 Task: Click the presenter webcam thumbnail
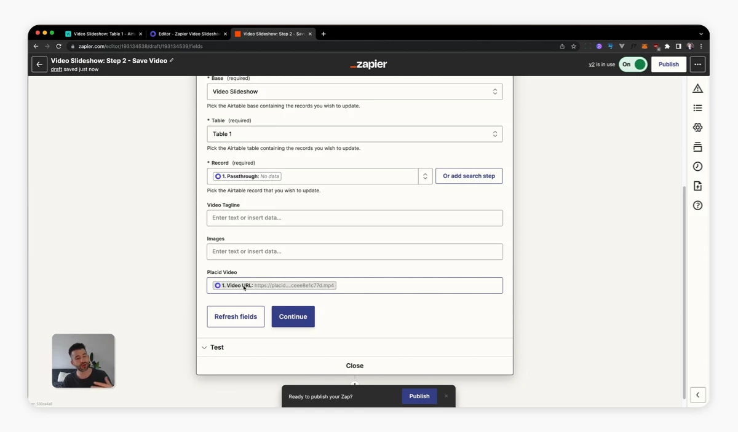[x=84, y=361]
